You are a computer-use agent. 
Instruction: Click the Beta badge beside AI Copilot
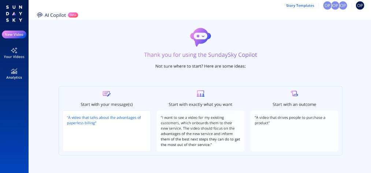click(x=73, y=15)
